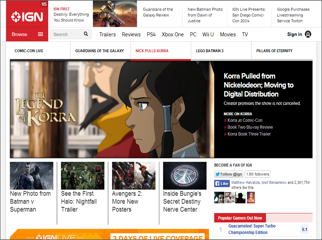Go to the Movies section
322x240 pixels.
click(228, 34)
